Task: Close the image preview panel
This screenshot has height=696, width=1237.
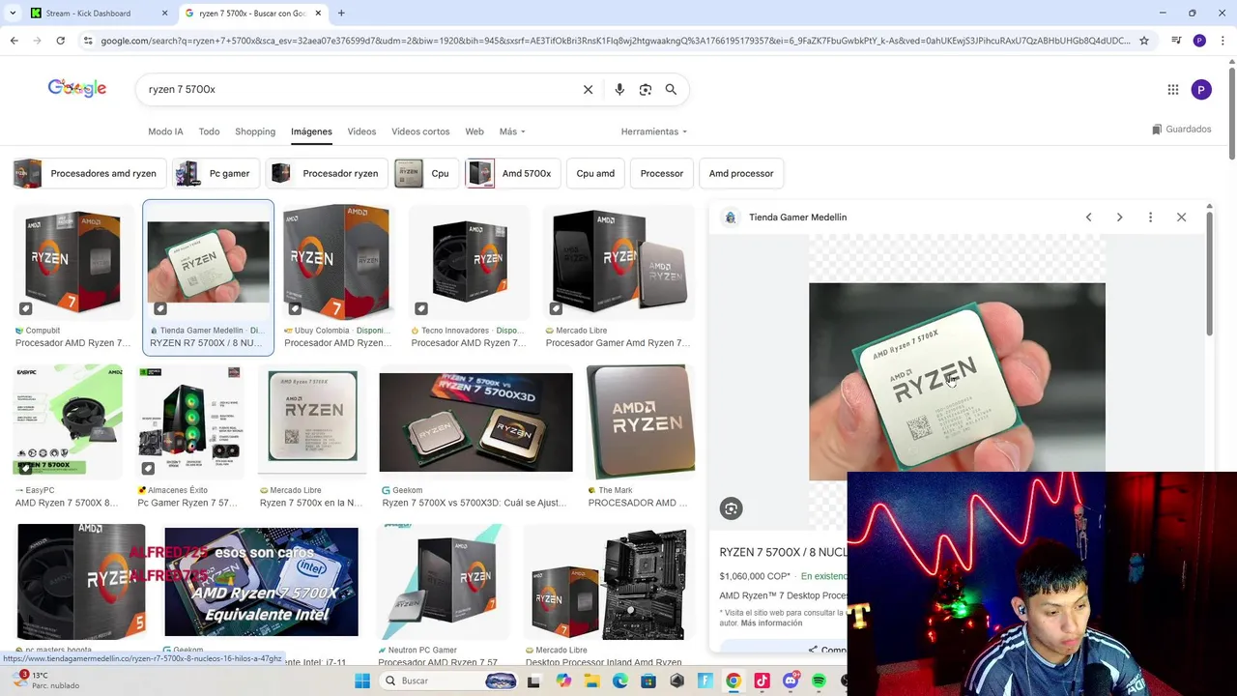Action: (1181, 217)
